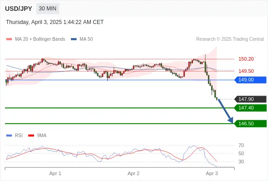Viewport: 268px width, 181px height.
Task: Click the black 147.90 current price tag
Action: 251,99
